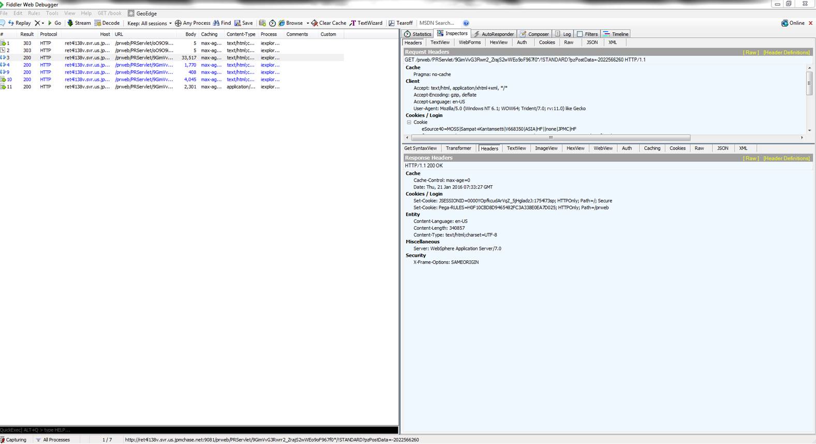Select the response Caching tab
This screenshot has width=816, height=444.
pos(652,149)
